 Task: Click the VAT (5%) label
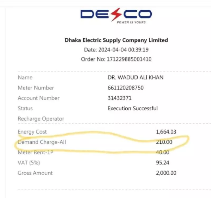pos(29,163)
